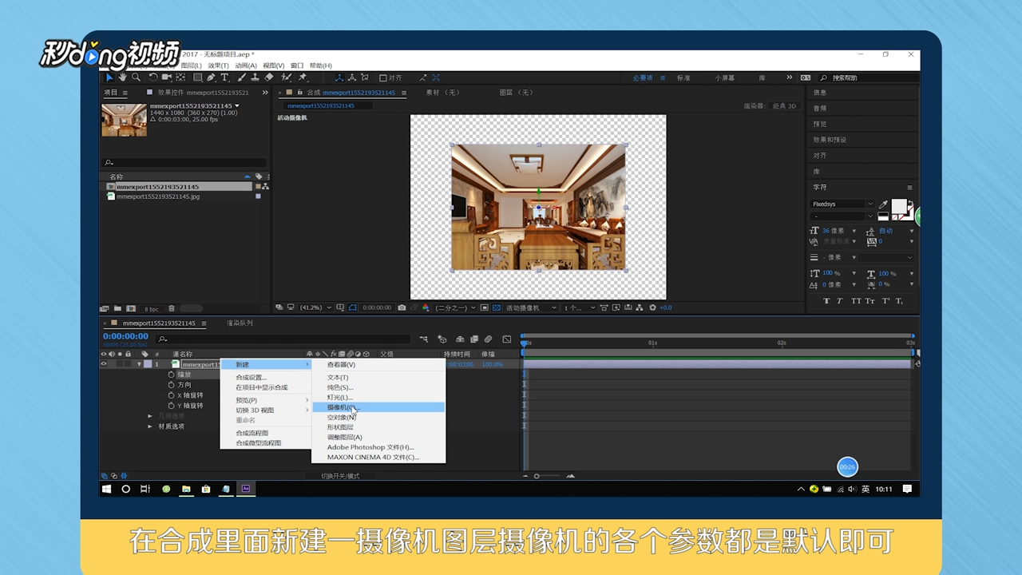Select the Horizontal Type tool
Screen dimensions: 1022x575
pyautogui.click(x=225, y=77)
